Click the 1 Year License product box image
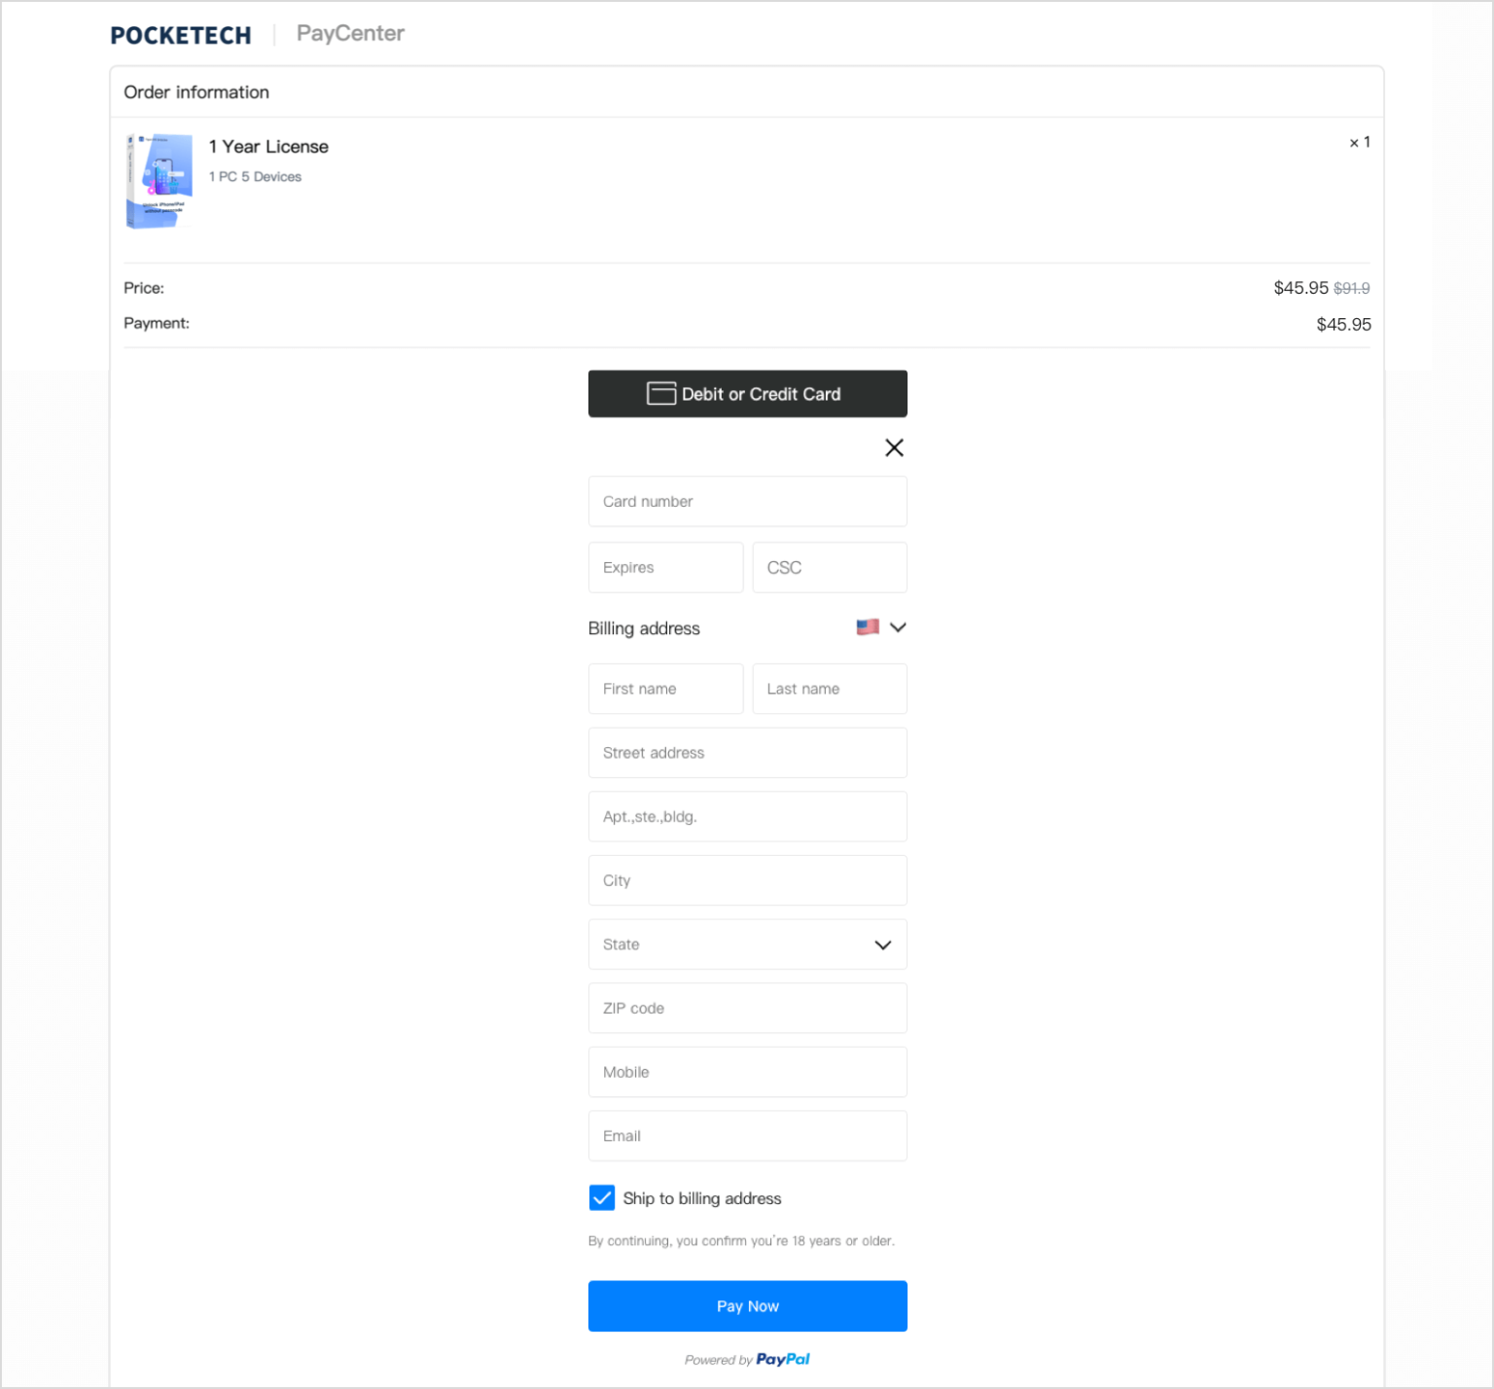Viewport: 1494px width, 1389px height. [160, 181]
